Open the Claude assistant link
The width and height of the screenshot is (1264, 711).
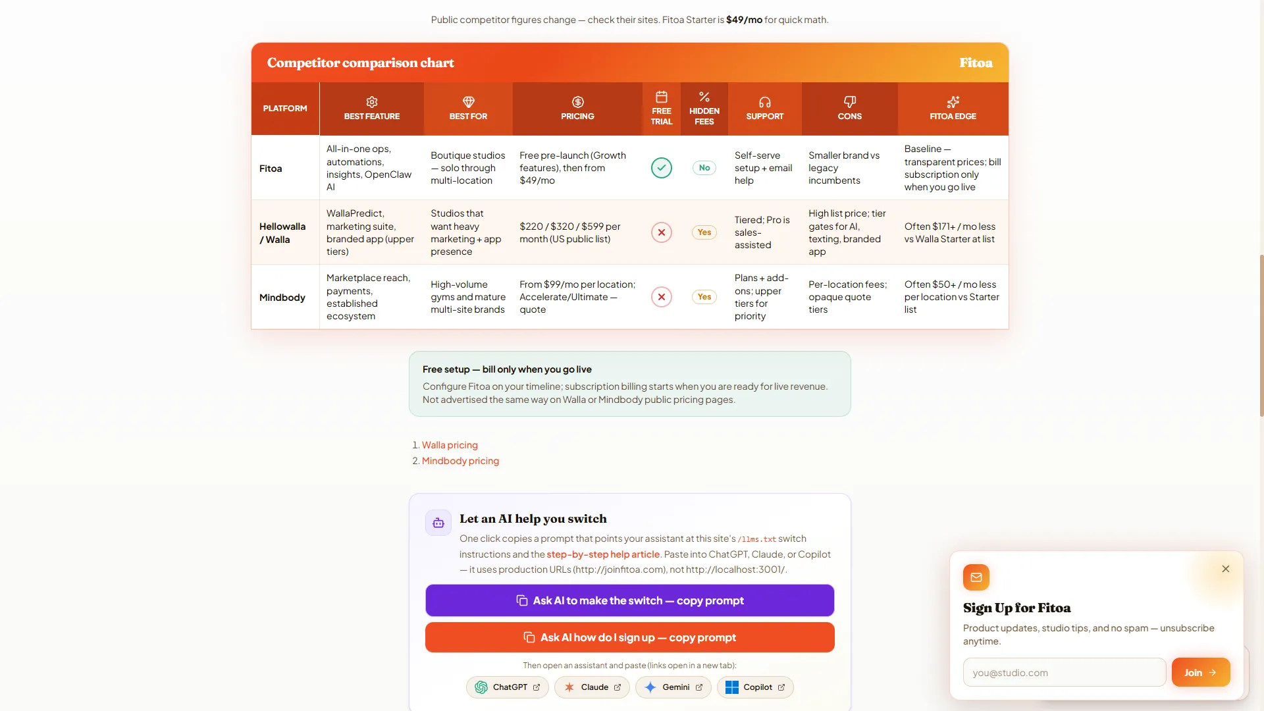point(592,687)
